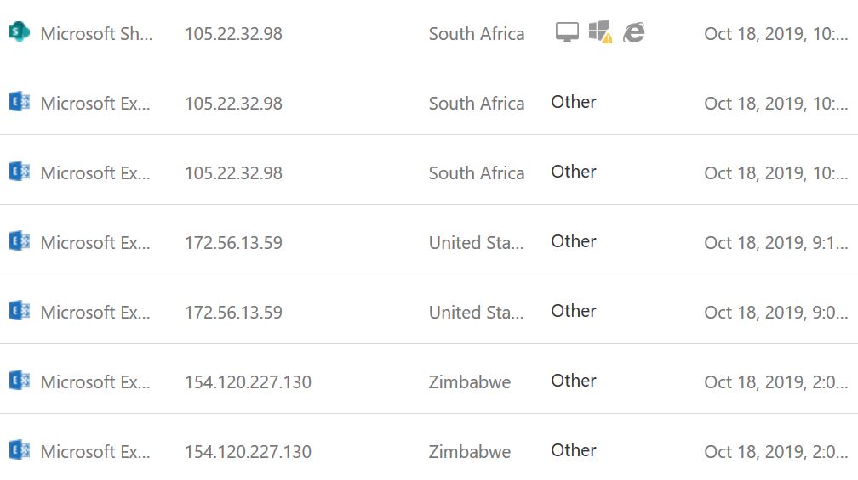Click the Internet Explorer browser icon
Image resolution: width=858 pixels, height=480 pixels.
pos(633,32)
